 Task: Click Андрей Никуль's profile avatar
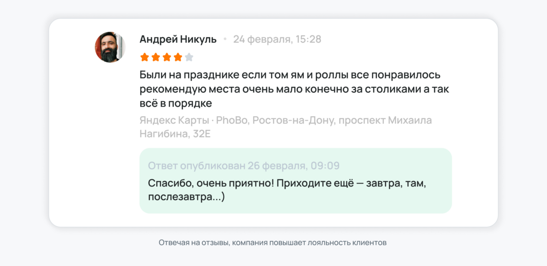(110, 47)
